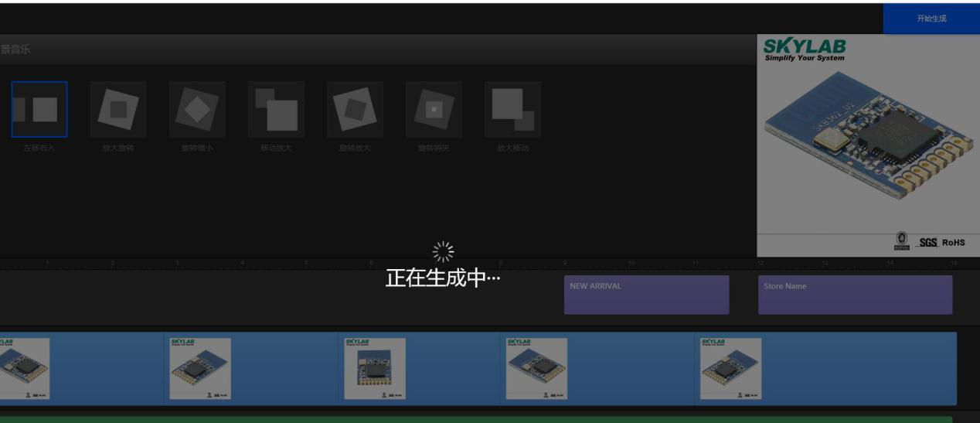Select the second SKYLAB thumbnail in timeline
980x423 pixels.
coord(200,368)
